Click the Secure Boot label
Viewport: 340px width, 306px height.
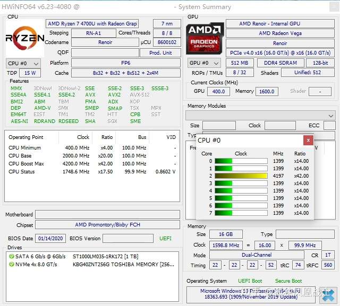pyautogui.click(x=288, y=281)
